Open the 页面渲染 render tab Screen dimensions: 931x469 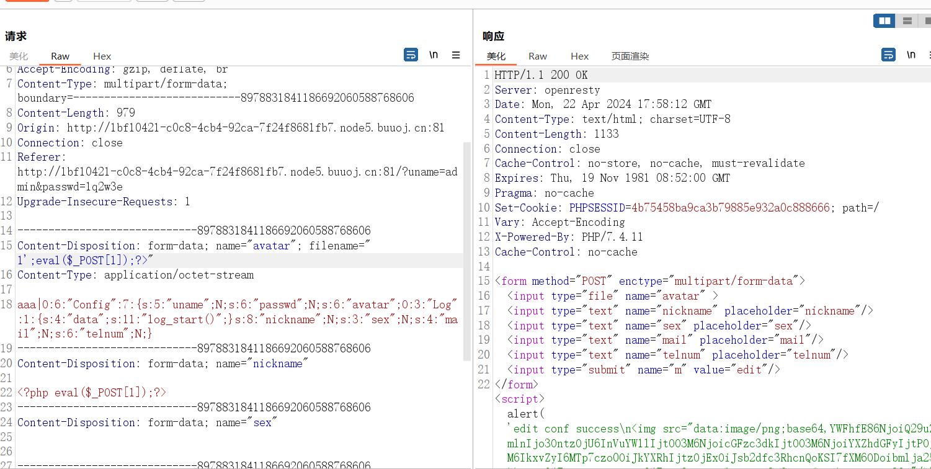click(x=630, y=56)
